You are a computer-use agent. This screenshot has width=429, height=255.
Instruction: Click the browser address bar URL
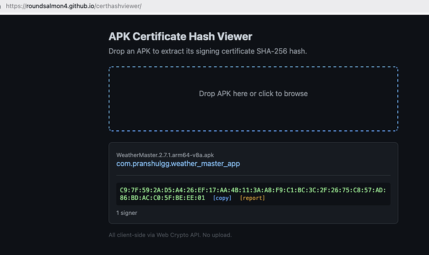73,6
